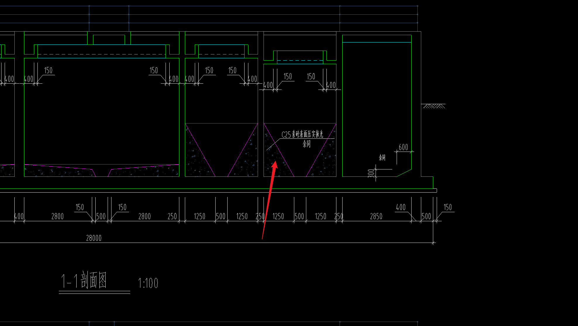Select the 1-1剖面图 section title
The height and width of the screenshot is (326, 578).
point(84,280)
